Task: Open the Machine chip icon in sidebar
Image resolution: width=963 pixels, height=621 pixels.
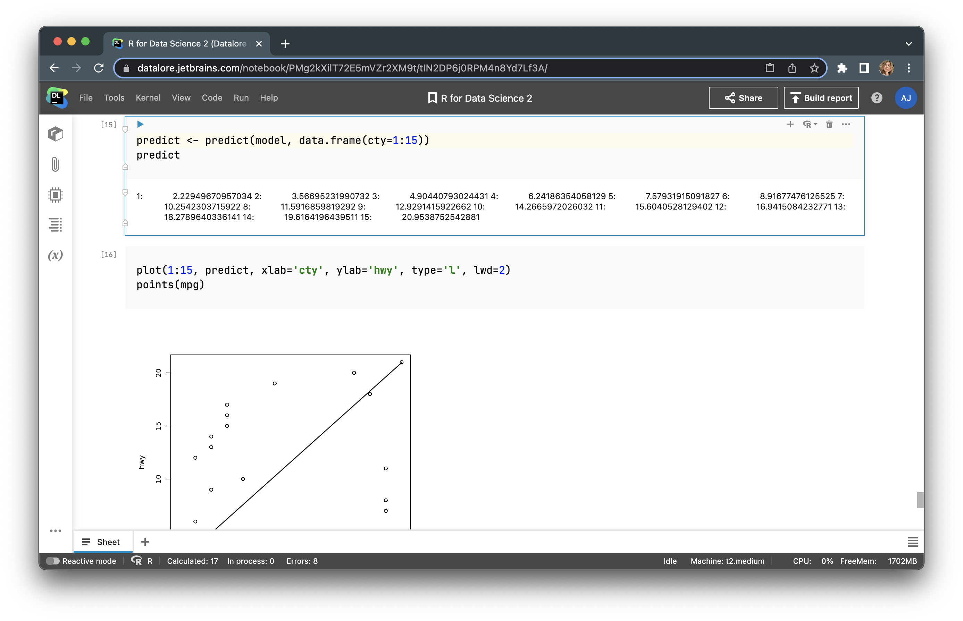Action: [x=56, y=195]
